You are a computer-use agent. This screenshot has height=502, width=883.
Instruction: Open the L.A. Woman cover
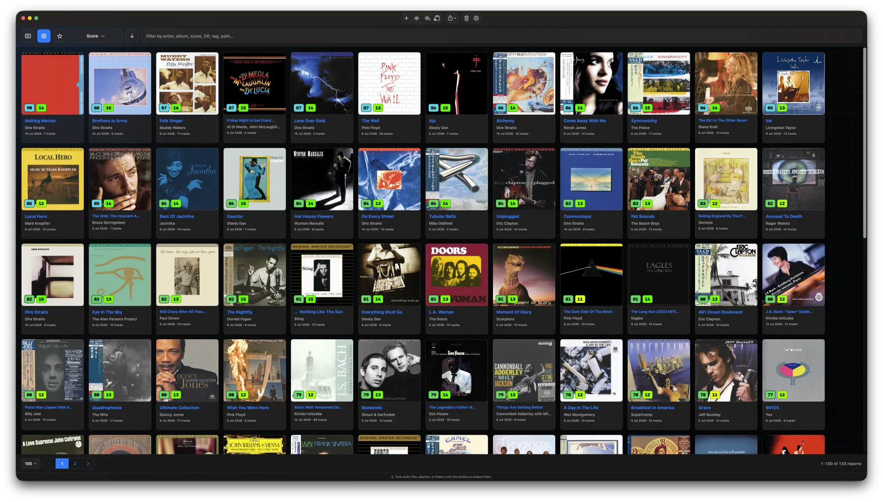click(457, 275)
